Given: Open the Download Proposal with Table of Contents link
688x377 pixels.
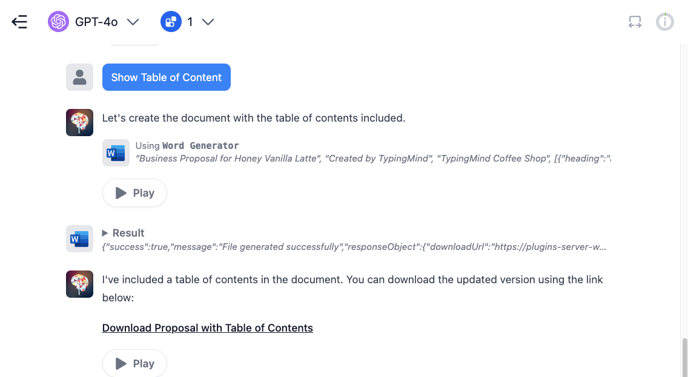Looking at the screenshot, I should pyautogui.click(x=208, y=328).
